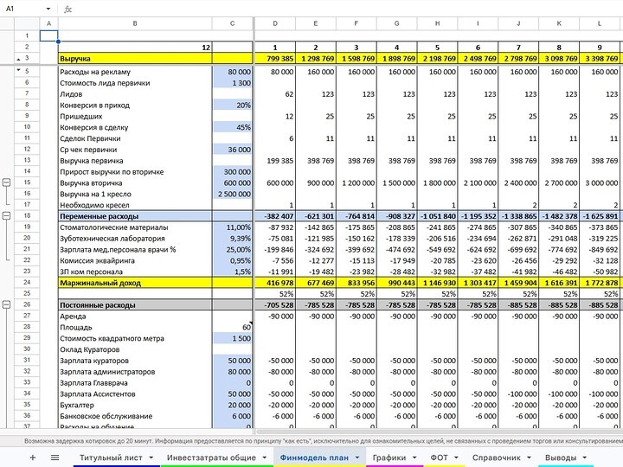The height and width of the screenshot is (467, 623).
Task: Open Справочник tab dropdown arrow
Action: (529, 457)
